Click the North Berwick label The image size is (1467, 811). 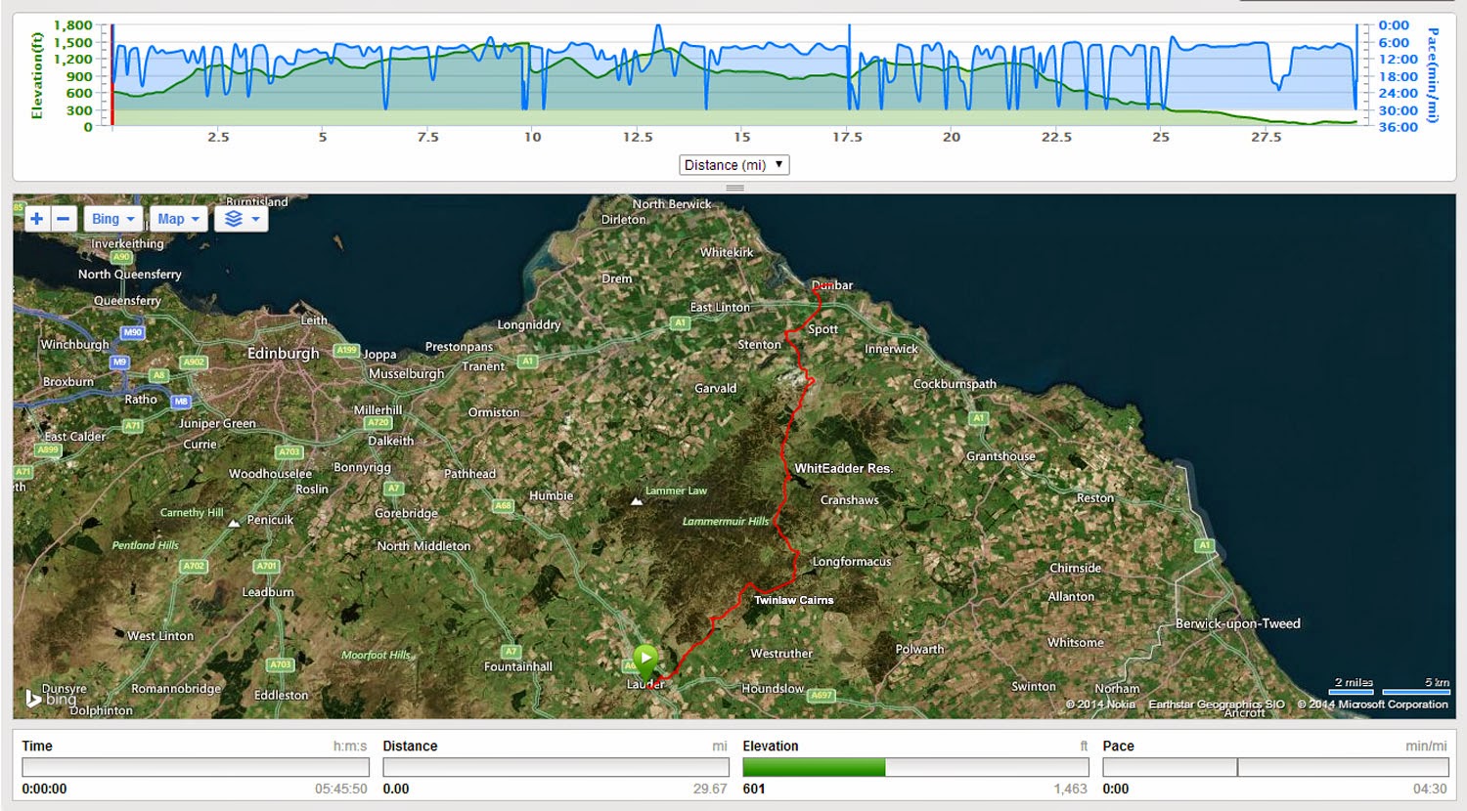[672, 204]
